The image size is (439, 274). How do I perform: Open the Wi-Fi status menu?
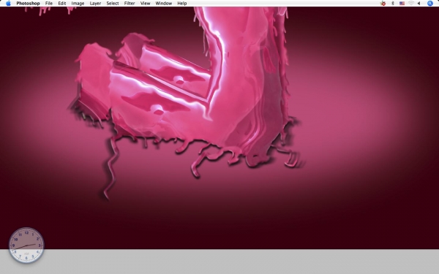[411, 4]
